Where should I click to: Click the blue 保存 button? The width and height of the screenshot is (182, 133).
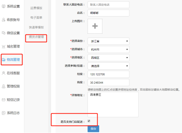coord(93,129)
